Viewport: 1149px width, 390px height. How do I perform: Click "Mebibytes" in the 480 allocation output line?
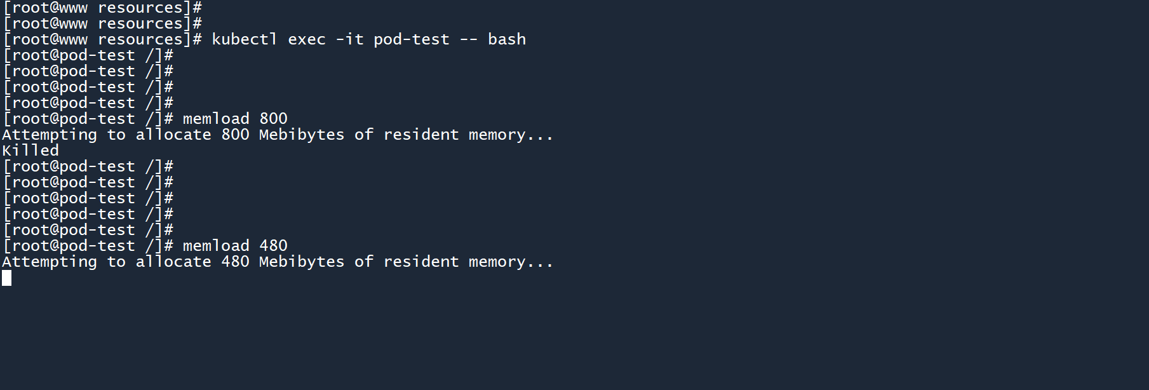pos(302,262)
